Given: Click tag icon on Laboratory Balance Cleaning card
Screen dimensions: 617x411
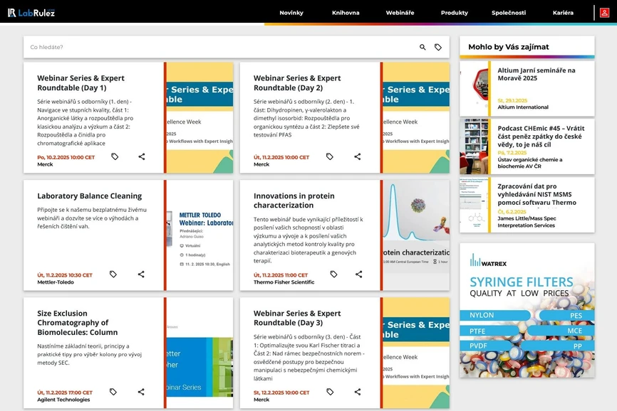Looking at the screenshot, I should 113,274.
